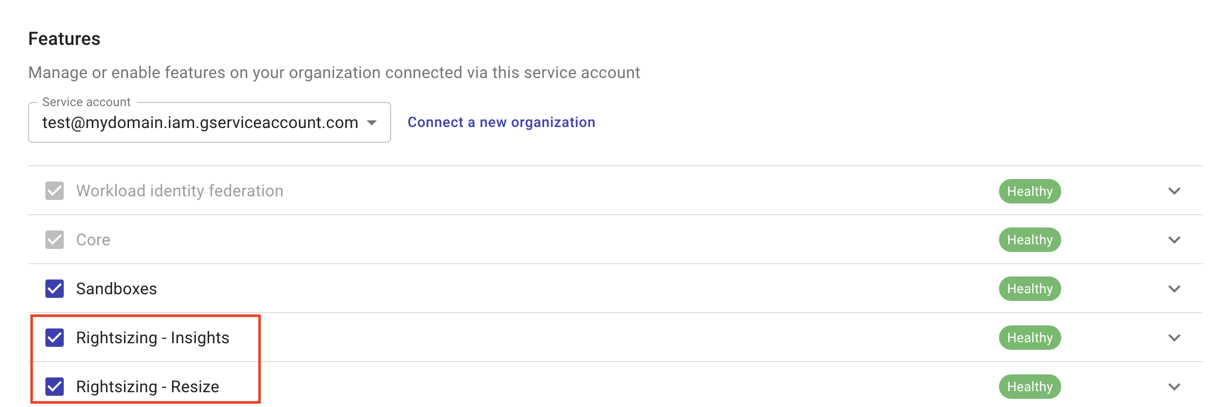Disable Rightsizing - Insights
Image resolution: width=1230 pixels, height=407 pixels.
point(55,338)
